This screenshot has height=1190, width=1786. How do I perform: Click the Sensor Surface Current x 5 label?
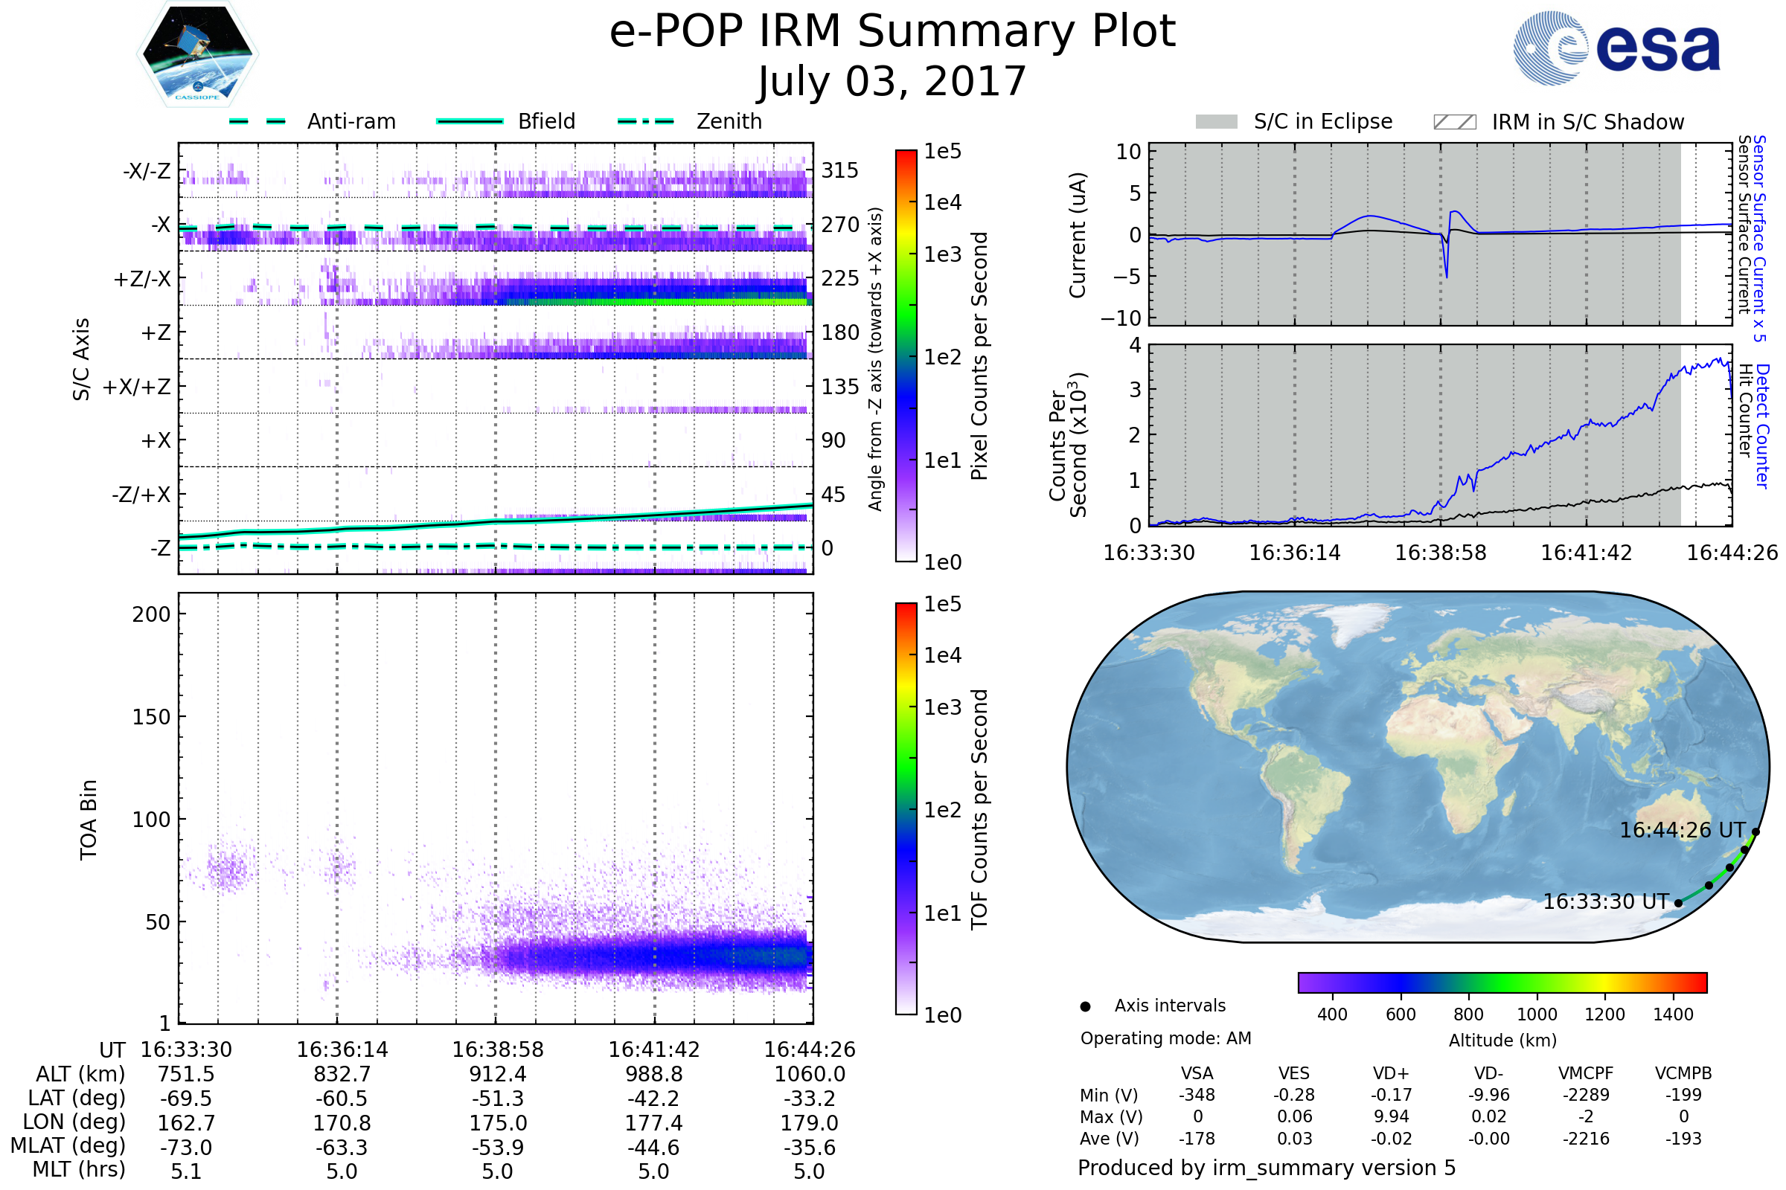pos(1758,237)
